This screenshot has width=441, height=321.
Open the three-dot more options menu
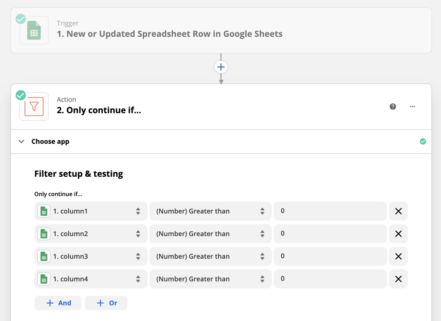coord(413,107)
